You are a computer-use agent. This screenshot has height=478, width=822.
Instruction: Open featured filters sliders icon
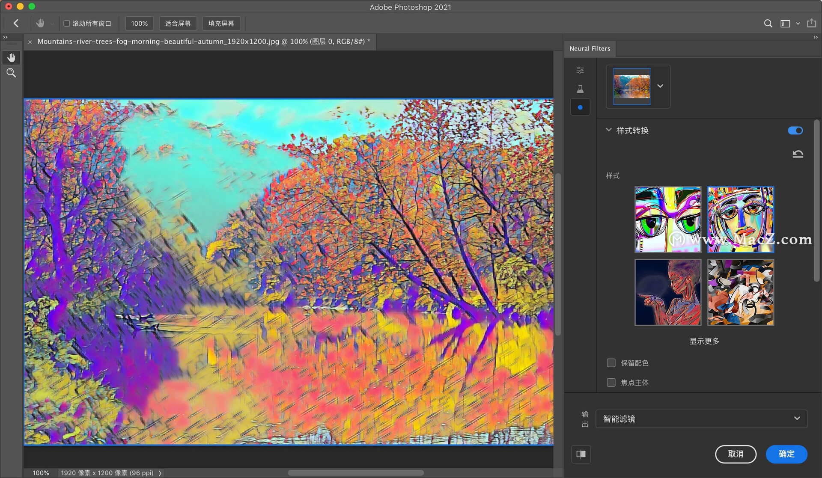pos(580,70)
